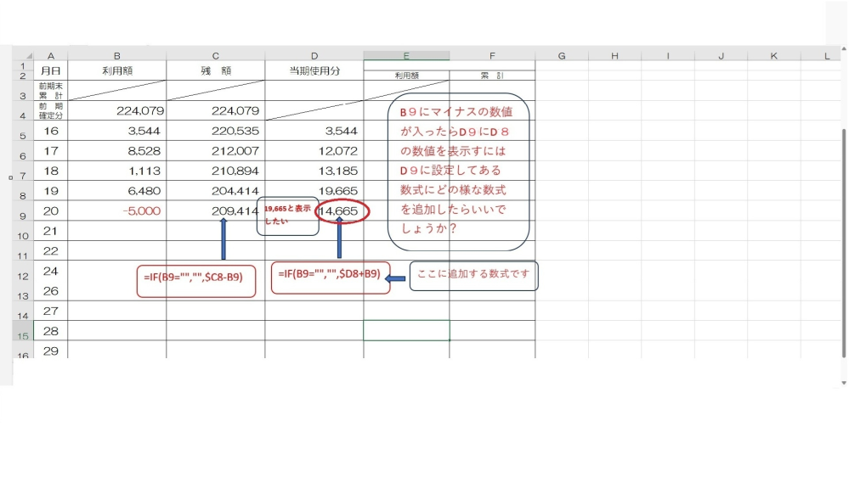Click the blue up arrow below C9
The image size is (849, 477).
(x=224, y=238)
